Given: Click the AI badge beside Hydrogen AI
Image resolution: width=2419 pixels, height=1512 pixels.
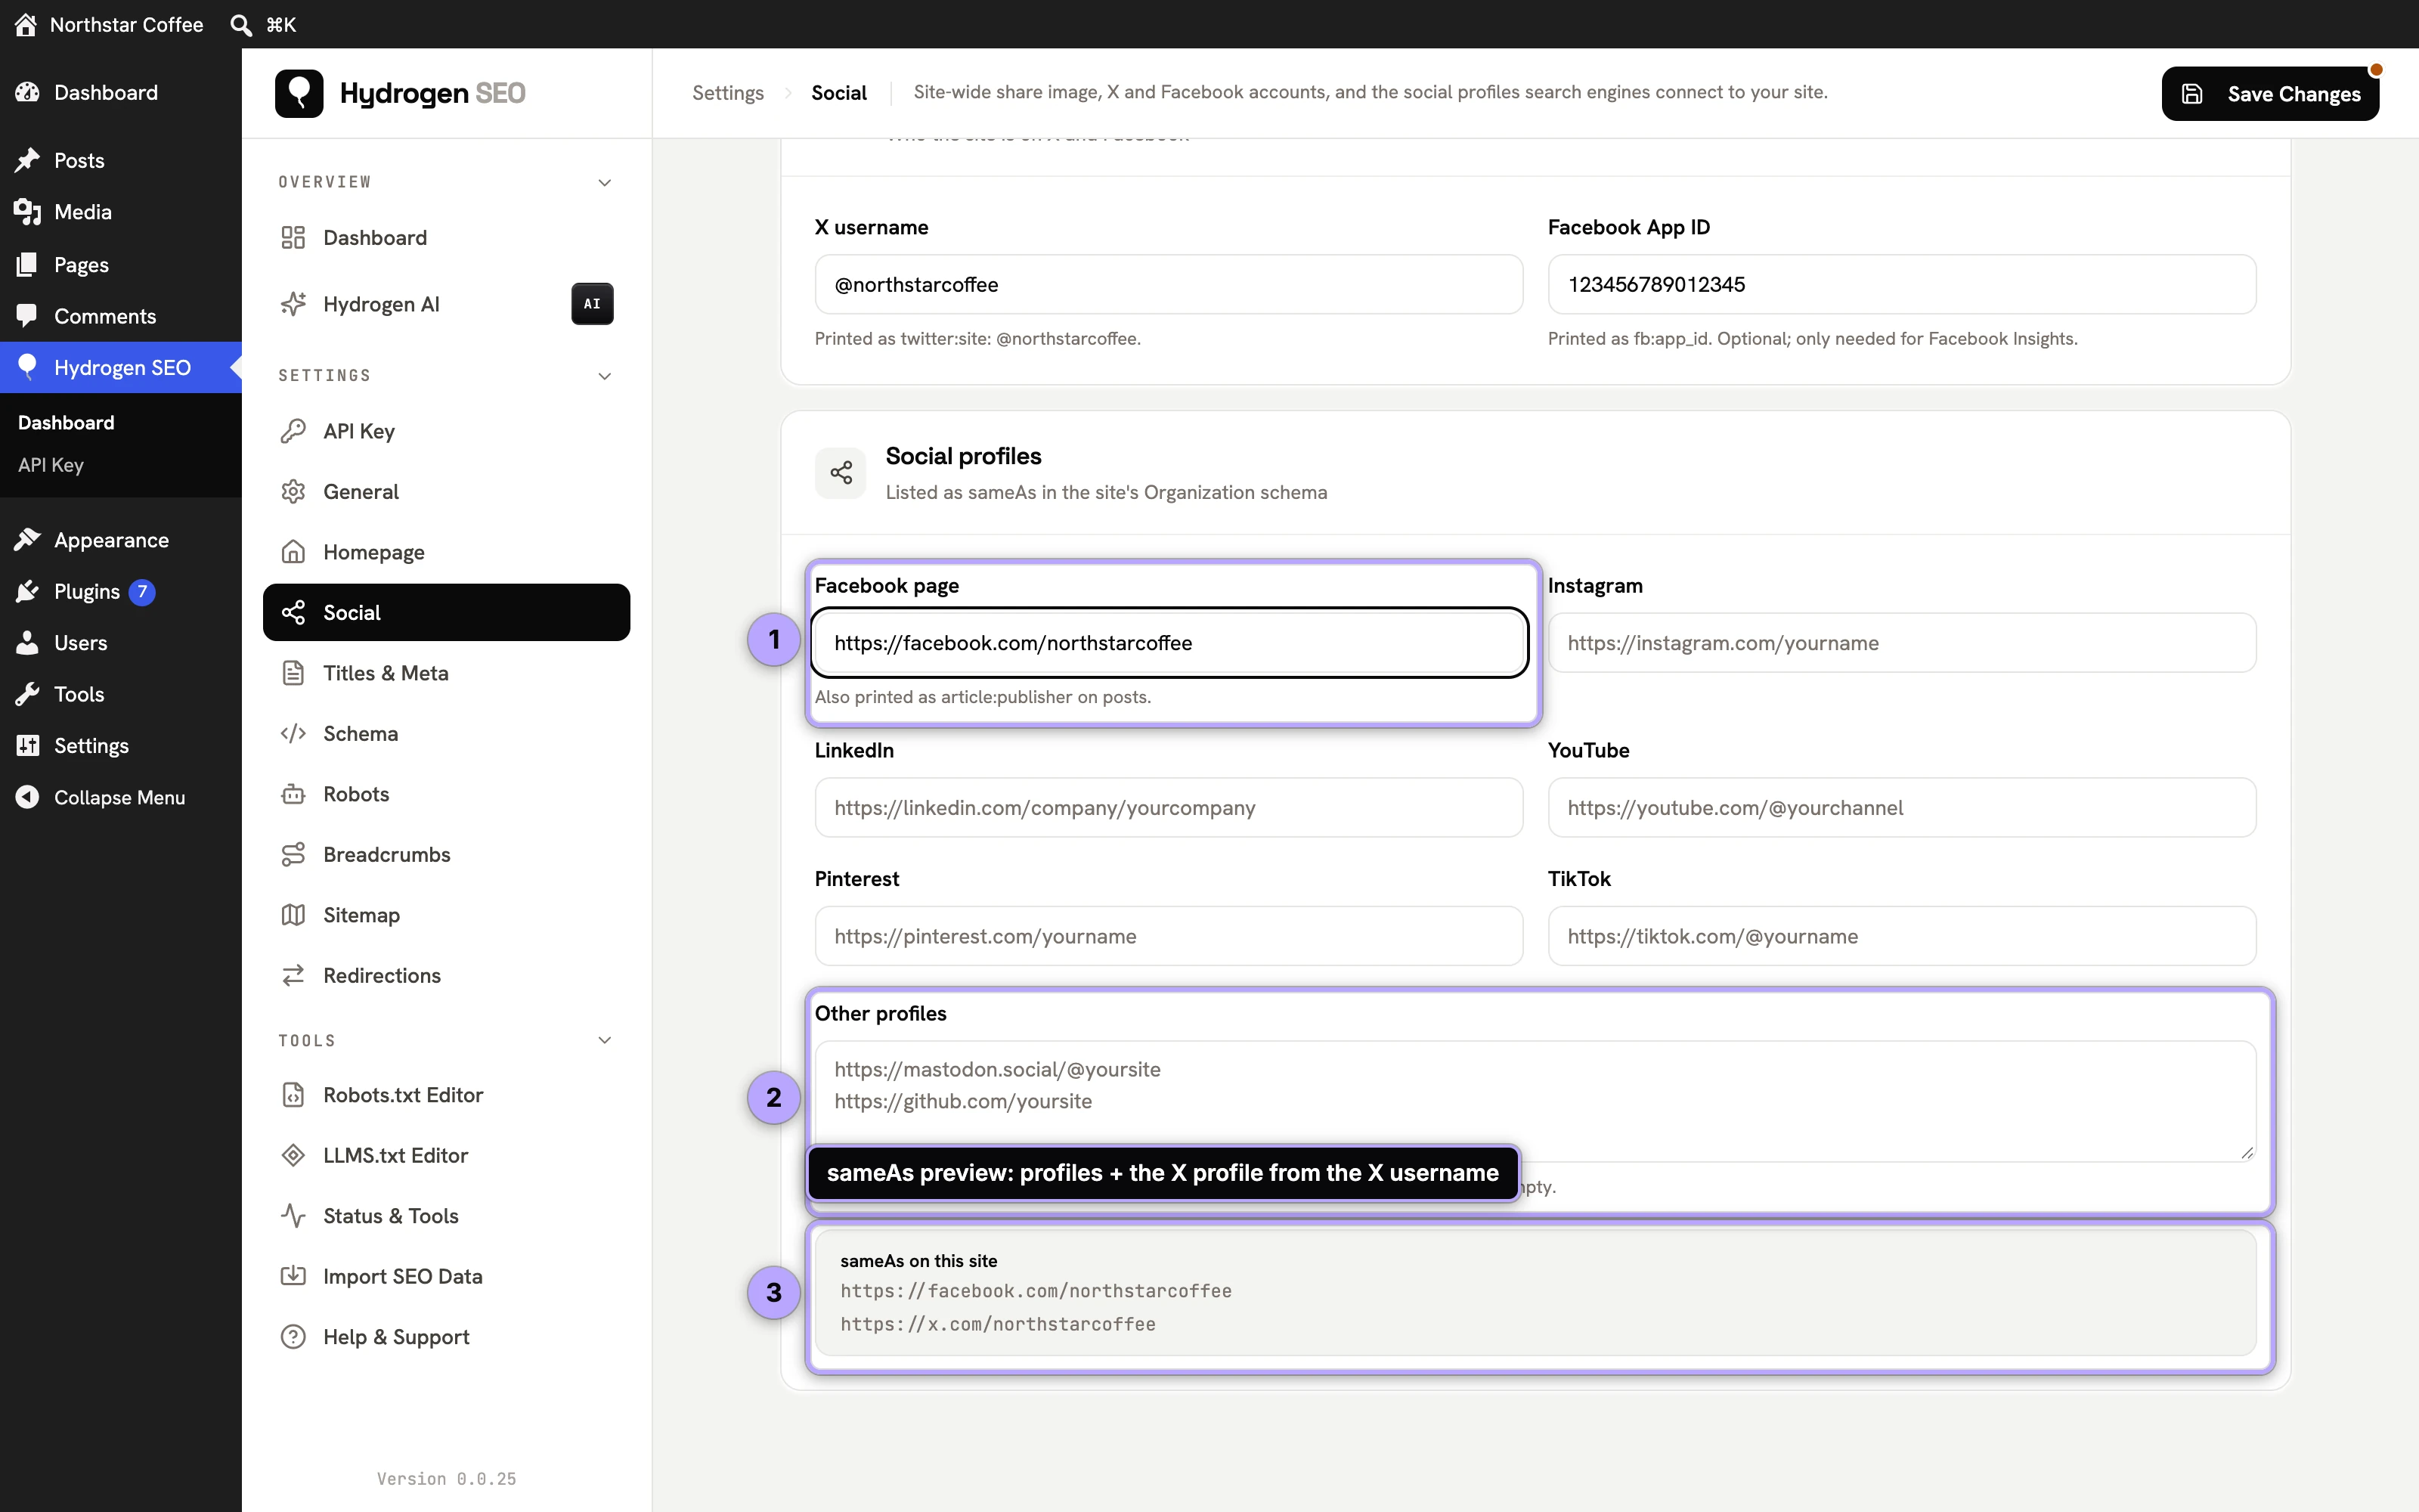Looking at the screenshot, I should click(592, 304).
